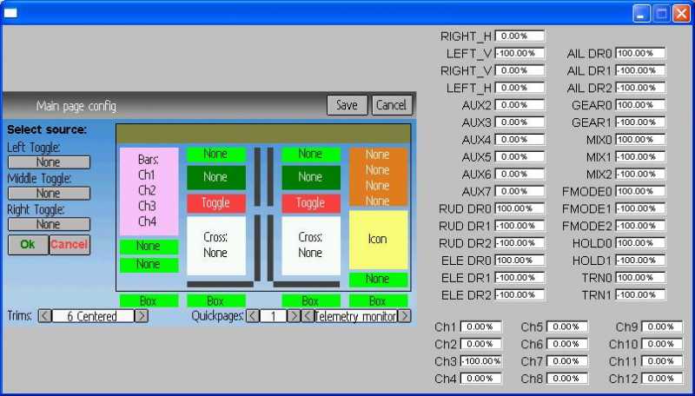Decrease the Quickpages number with left arrow

click(252, 316)
